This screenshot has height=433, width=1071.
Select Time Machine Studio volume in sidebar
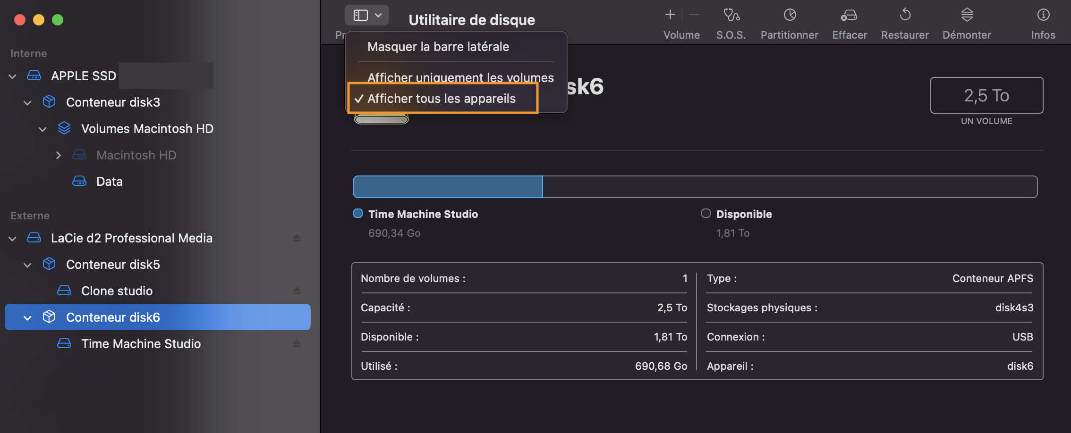141,344
